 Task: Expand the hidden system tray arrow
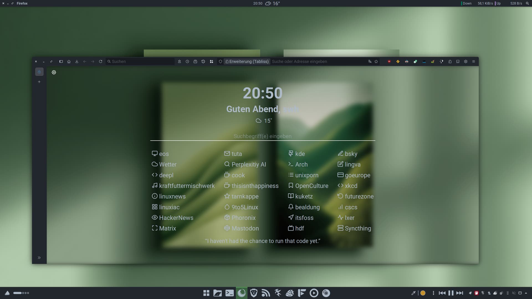click(526, 293)
